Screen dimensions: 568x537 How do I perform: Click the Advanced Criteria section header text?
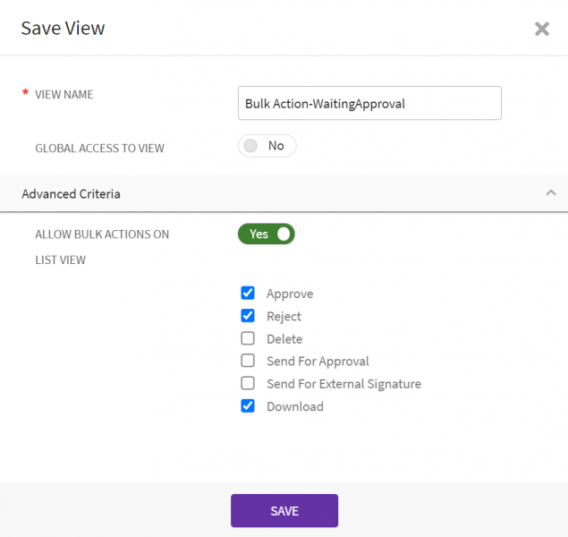pos(71,193)
